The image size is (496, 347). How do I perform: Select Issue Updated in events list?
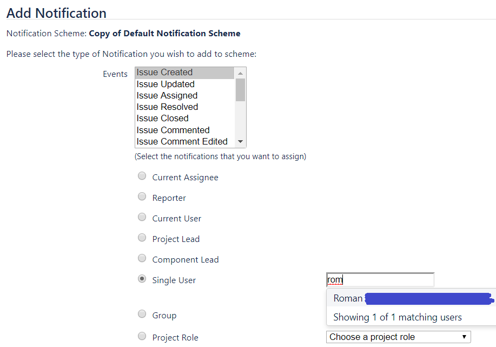[185, 84]
